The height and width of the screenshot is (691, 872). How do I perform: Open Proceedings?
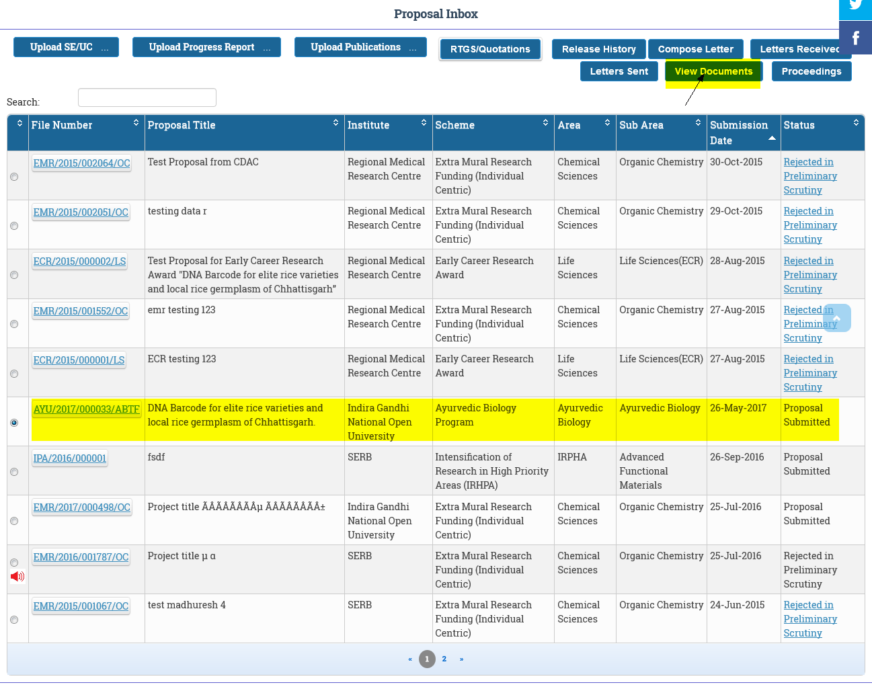tap(811, 71)
